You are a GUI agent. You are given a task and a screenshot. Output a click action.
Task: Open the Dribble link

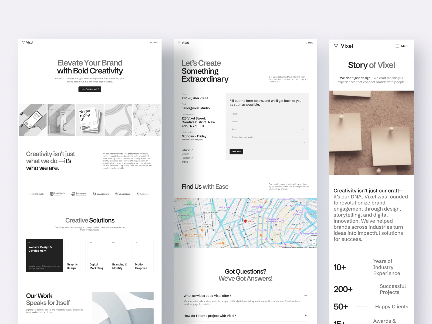186,162
